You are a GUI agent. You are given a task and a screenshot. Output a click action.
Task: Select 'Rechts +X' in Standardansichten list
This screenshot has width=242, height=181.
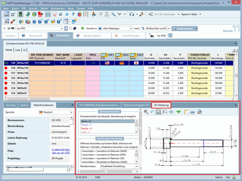87,128
